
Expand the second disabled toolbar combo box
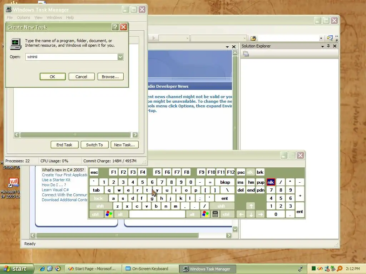244,38
